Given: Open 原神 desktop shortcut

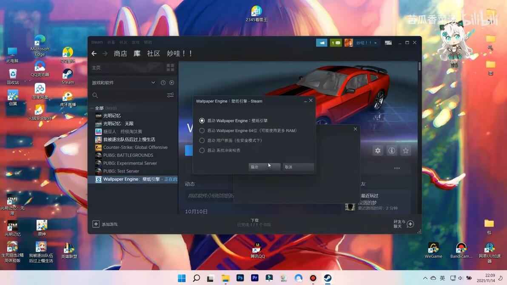Looking at the screenshot, I should pos(42,228).
